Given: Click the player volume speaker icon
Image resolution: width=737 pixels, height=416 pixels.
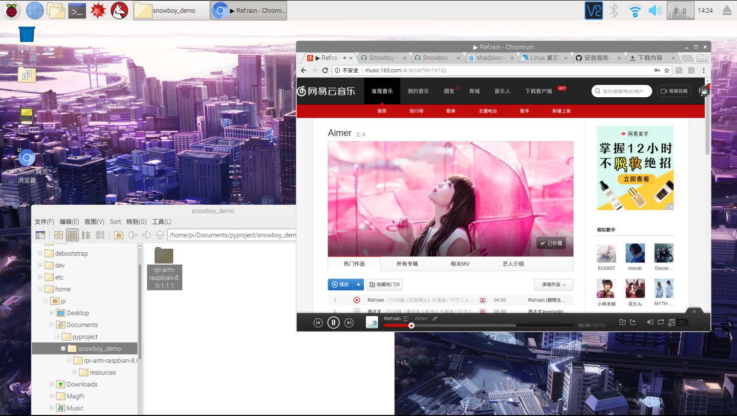Looking at the screenshot, I should coord(650,322).
